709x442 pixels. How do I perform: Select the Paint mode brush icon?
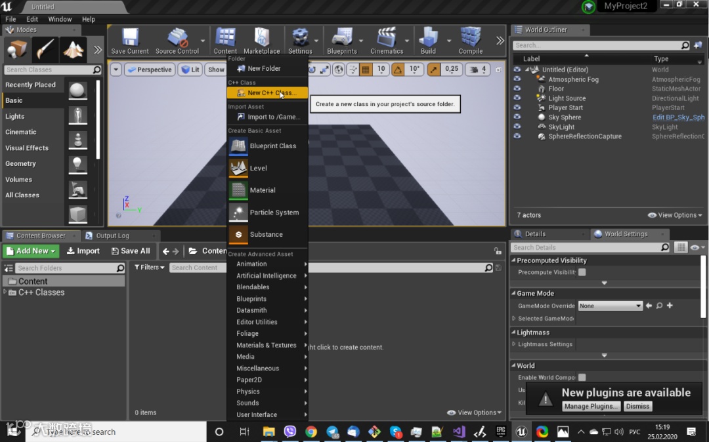pos(45,49)
